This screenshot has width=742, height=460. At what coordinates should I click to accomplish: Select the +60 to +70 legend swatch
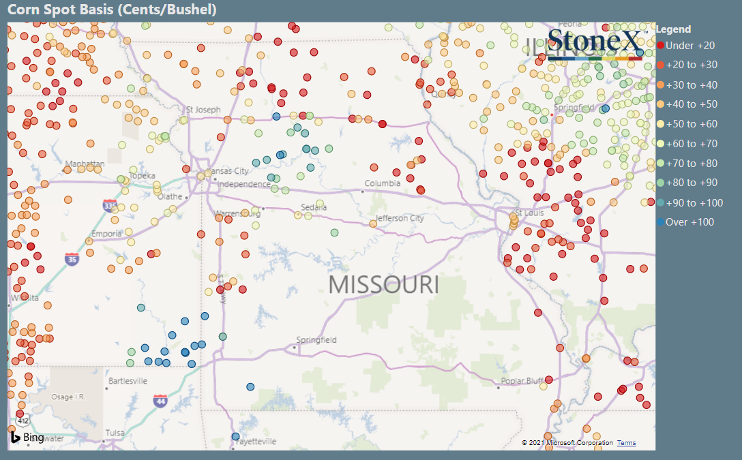(661, 144)
